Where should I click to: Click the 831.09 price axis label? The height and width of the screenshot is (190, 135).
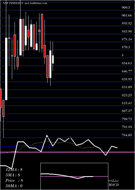click(x=127, y=87)
